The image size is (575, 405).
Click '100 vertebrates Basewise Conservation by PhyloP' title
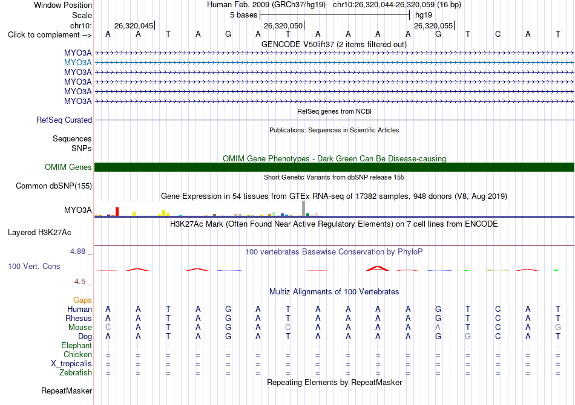[334, 252]
